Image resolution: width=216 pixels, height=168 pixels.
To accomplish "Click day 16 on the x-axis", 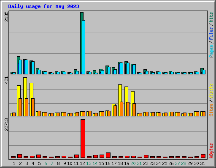I will click(x=108, y=163).
